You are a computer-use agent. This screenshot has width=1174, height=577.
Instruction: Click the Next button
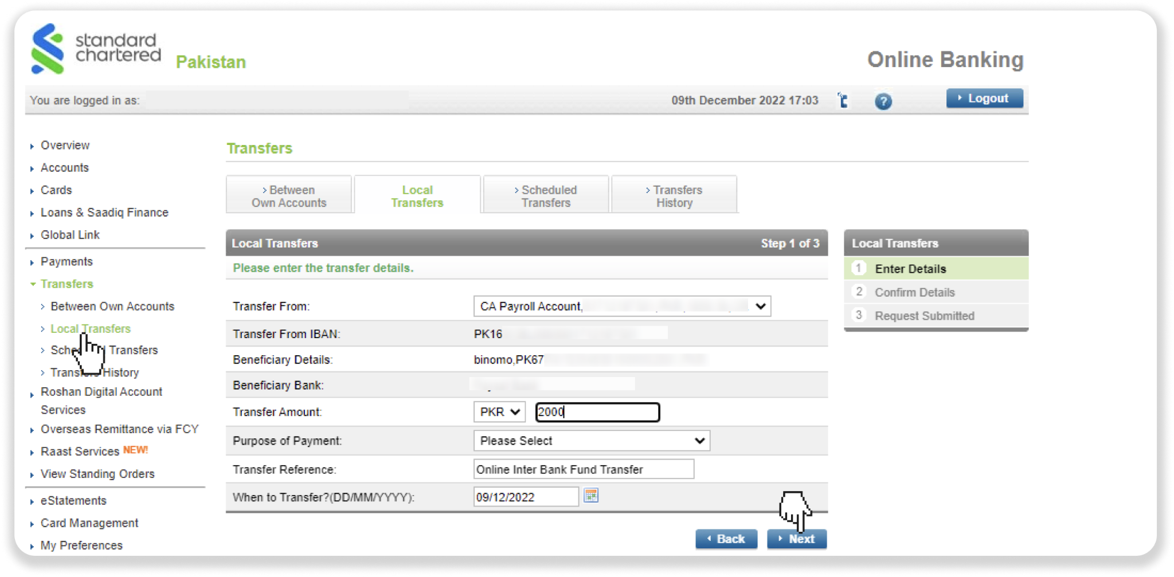pyautogui.click(x=796, y=539)
